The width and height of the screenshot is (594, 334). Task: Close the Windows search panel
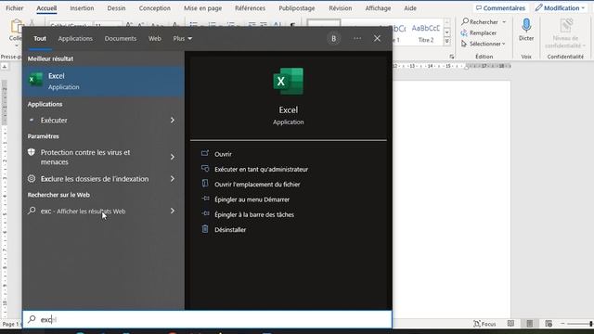(377, 38)
